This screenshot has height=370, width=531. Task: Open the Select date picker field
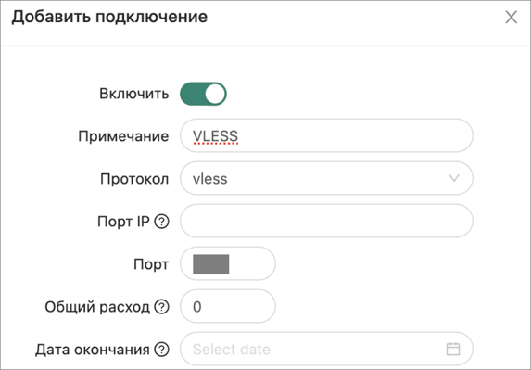click(x=326, y=349)
